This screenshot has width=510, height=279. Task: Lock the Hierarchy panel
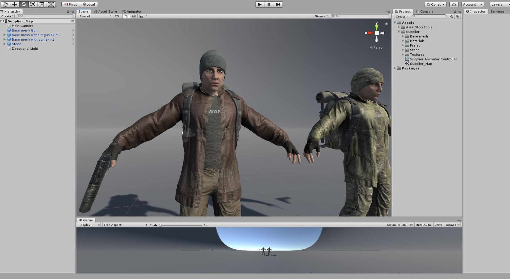[68, 12]
